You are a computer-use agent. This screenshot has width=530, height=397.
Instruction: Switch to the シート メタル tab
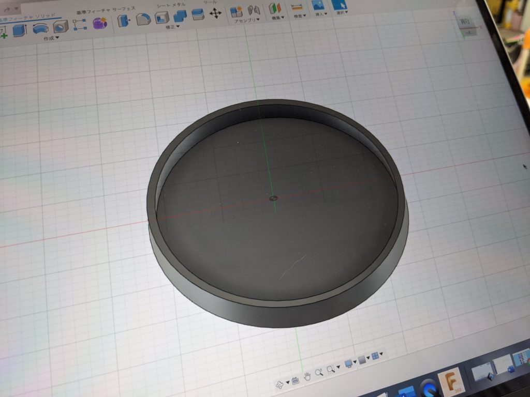pos(171,5)
